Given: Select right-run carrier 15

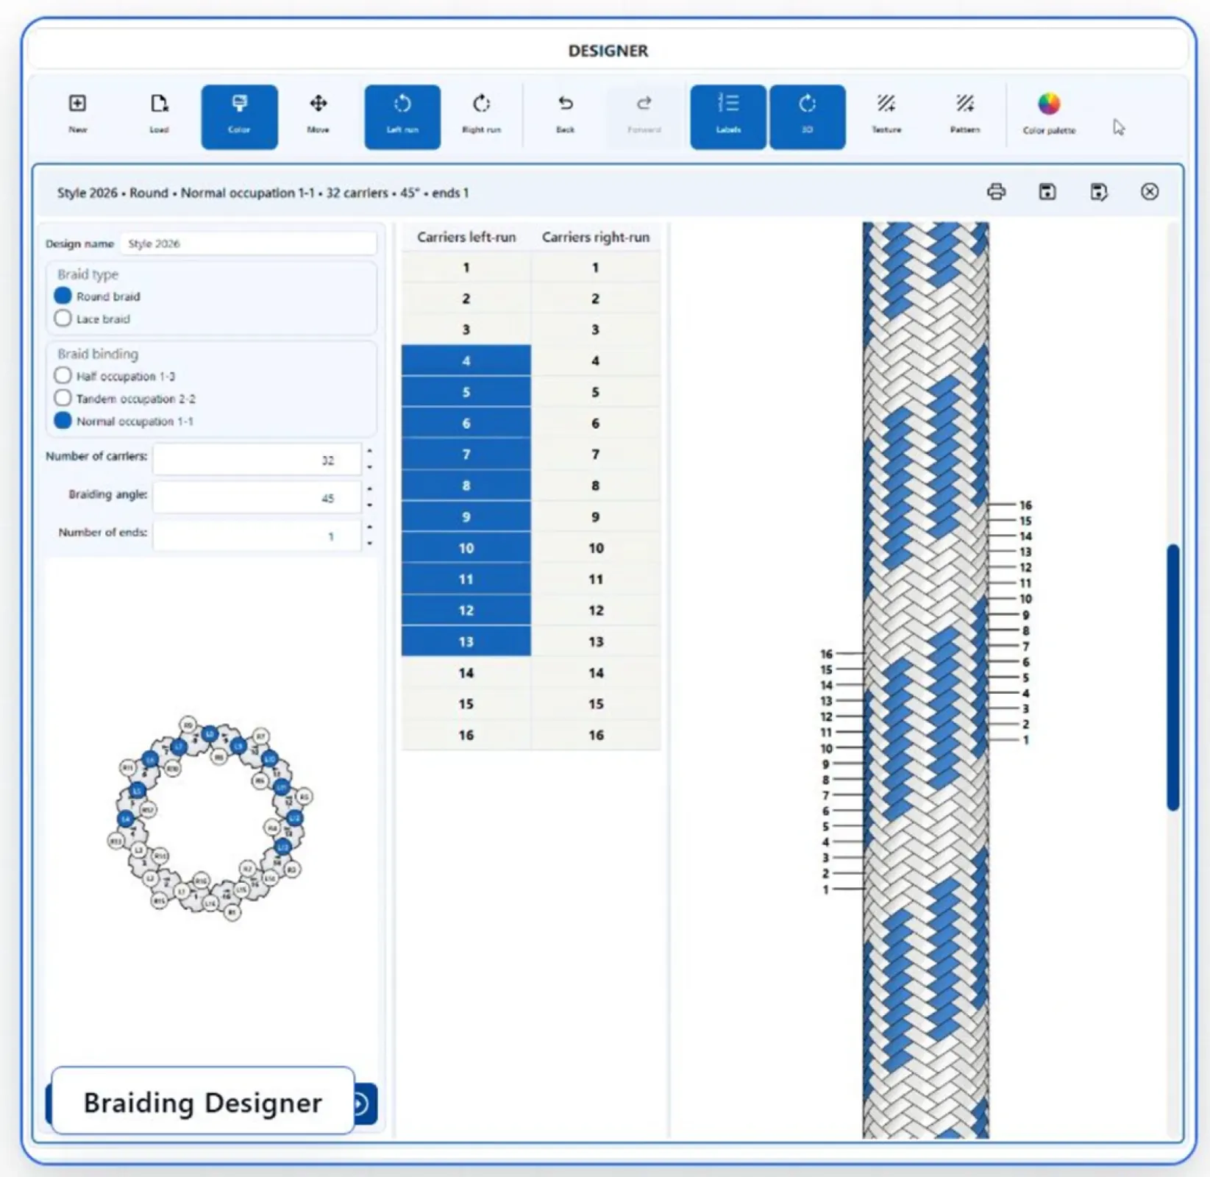Looking at the screenshot, I should [x=596, y=704].
